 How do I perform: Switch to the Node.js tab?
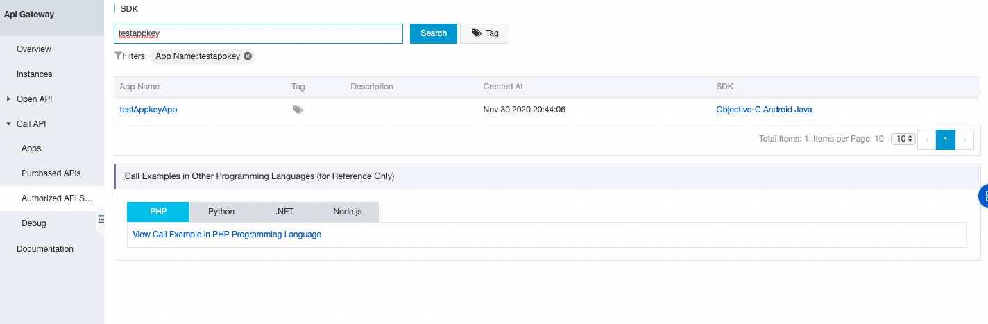(348, 212)
